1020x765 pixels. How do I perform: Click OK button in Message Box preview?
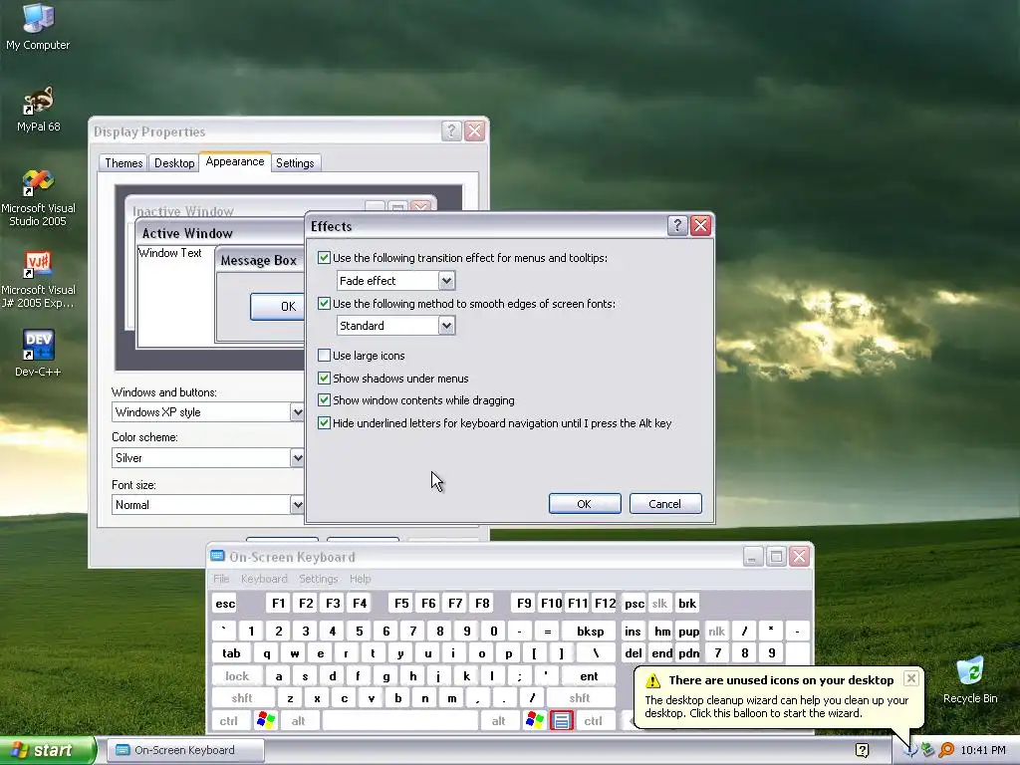point(279,307)
